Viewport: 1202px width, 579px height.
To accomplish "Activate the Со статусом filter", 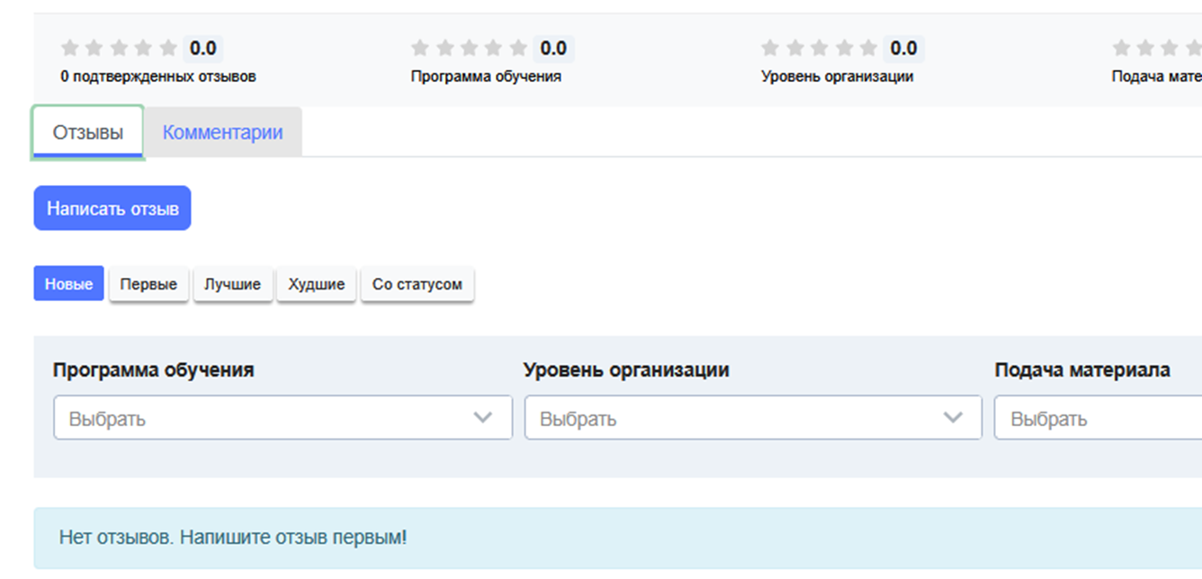I will click(x=417, y=284).
